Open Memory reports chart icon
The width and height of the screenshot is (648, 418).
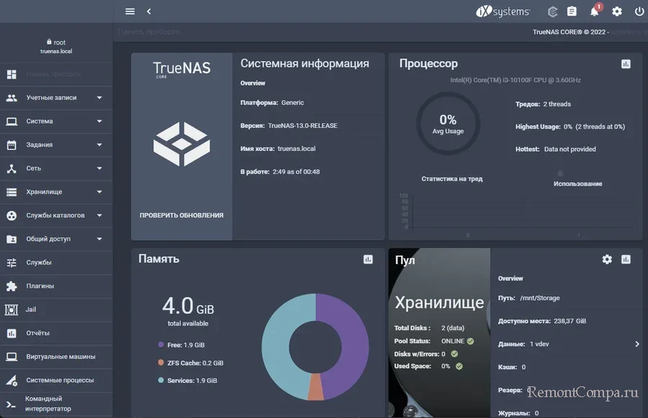point(368,259)
